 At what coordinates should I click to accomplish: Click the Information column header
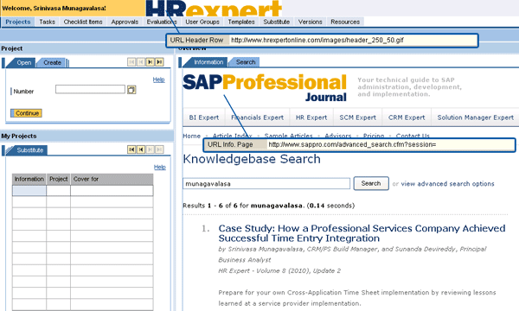(29, 179)
